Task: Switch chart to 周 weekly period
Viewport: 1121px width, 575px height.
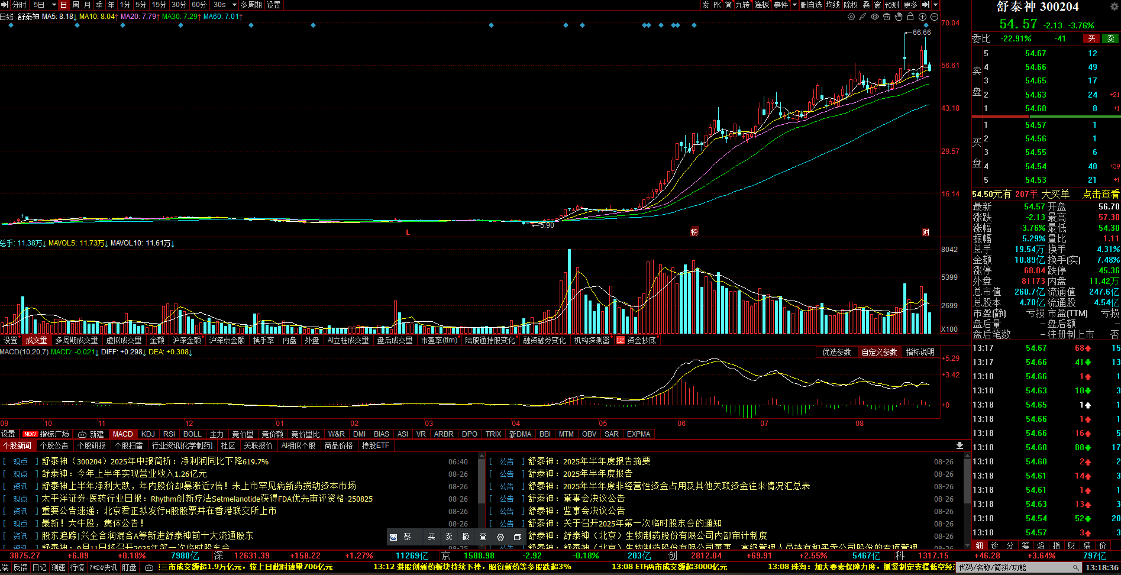Action: (x=76, y=5)
